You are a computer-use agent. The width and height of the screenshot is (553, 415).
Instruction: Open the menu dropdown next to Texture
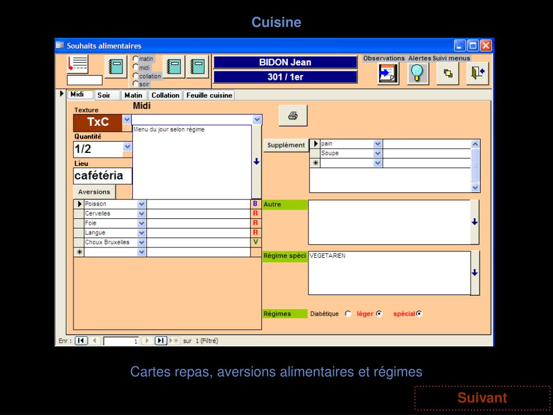click(257, 119)
